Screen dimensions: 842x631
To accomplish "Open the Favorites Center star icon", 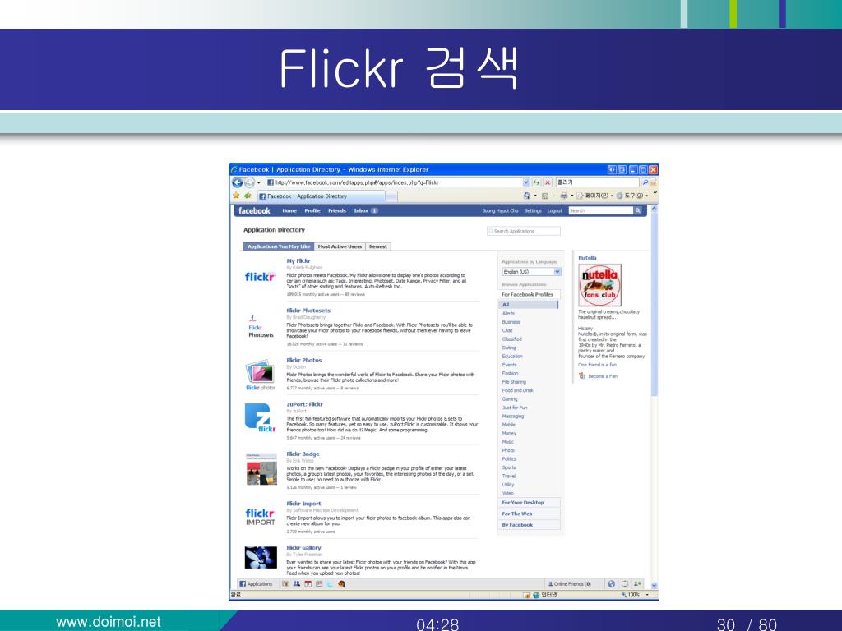I will 236,196.
